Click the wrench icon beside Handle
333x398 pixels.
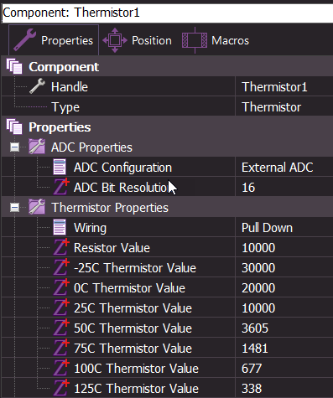37,86
